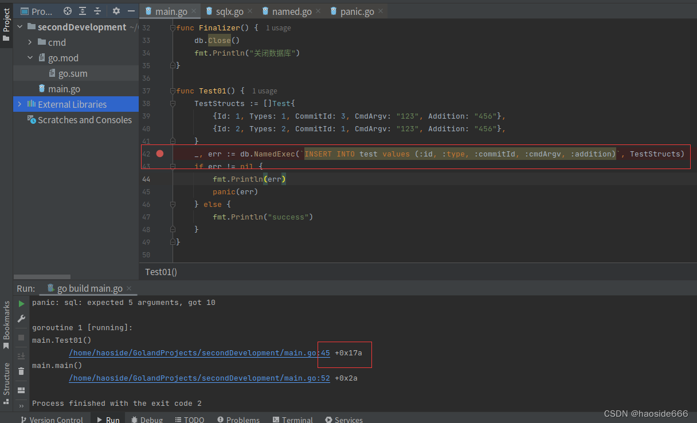
Task: Expand all nodes in Project tree
Action: (82, 10)
